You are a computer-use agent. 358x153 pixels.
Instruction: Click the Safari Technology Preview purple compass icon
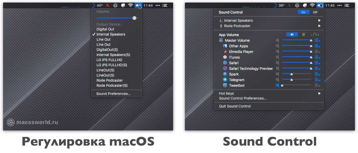225,69
